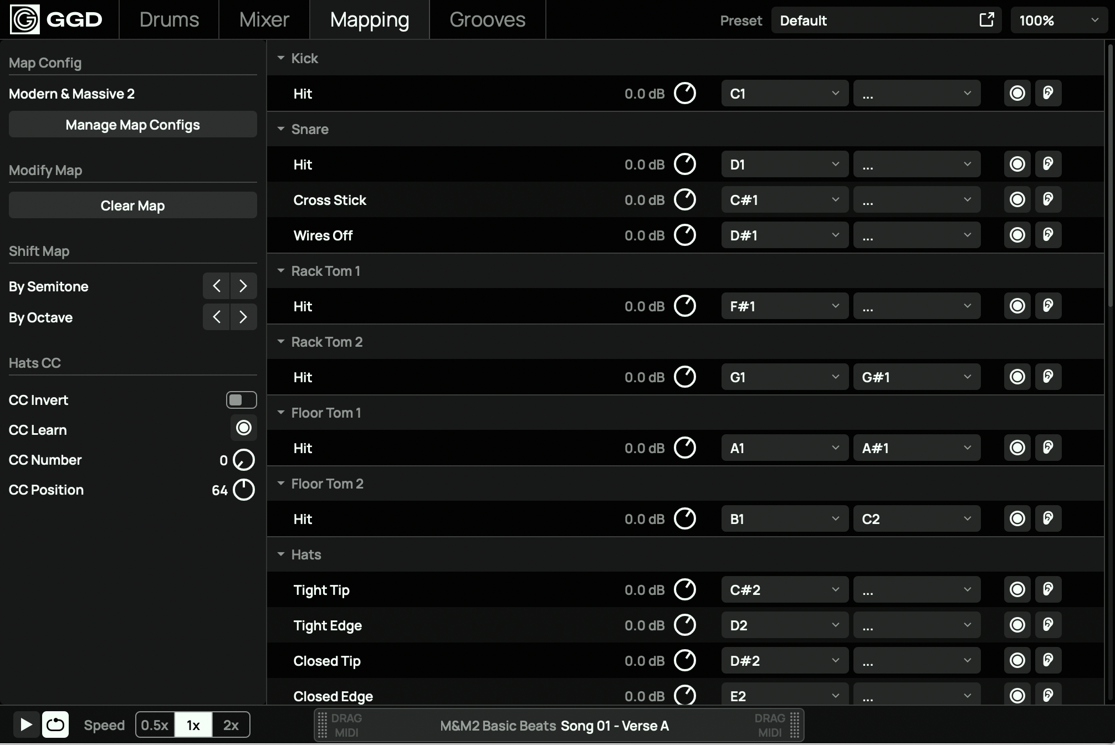Toggle the CC Invert switch
1115x745 pixels.
pyautogui.click(x=241, y=400)
